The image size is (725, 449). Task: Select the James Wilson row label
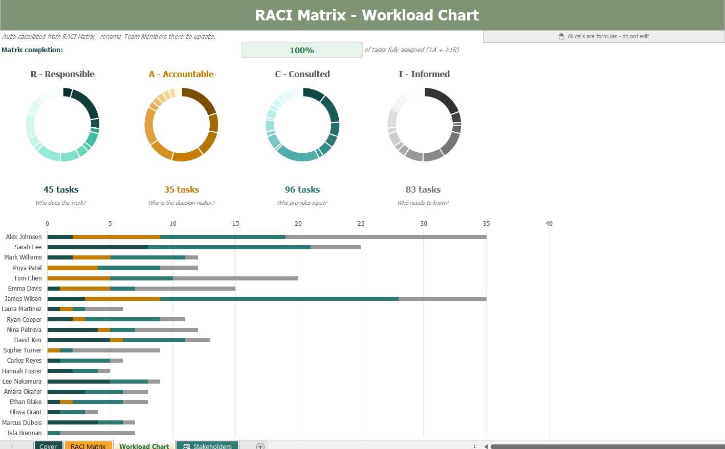23,299
